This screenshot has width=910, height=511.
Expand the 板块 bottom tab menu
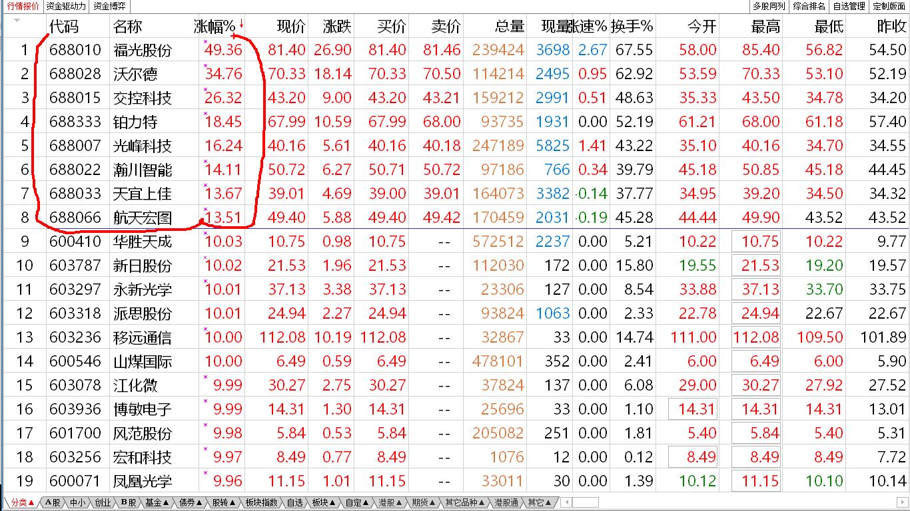click(324, 502)
